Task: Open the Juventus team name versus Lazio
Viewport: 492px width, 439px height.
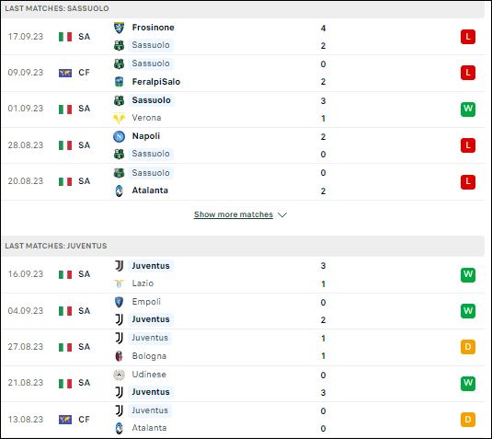Action: coord(151,266)
